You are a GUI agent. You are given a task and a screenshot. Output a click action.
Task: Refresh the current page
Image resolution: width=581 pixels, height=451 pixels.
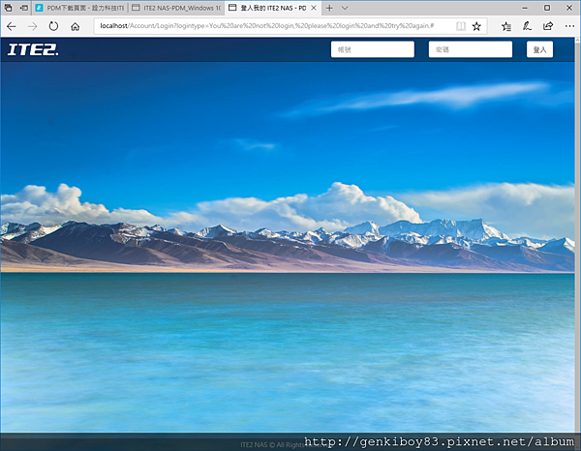(x=53, y=26)
